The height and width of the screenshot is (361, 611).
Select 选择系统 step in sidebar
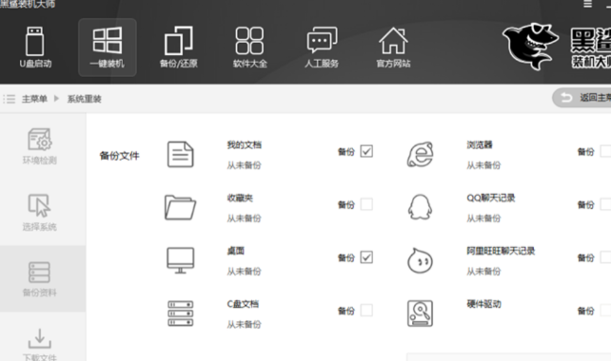[40, 213]
